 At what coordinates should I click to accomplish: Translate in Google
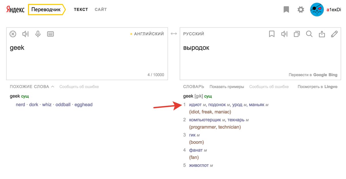(x=320, y=75)
